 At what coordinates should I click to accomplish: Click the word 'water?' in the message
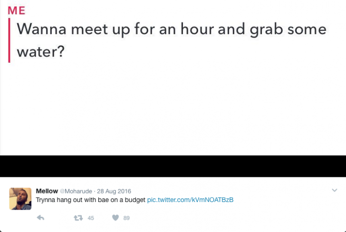pyautogui.click(x=40, y=51)
